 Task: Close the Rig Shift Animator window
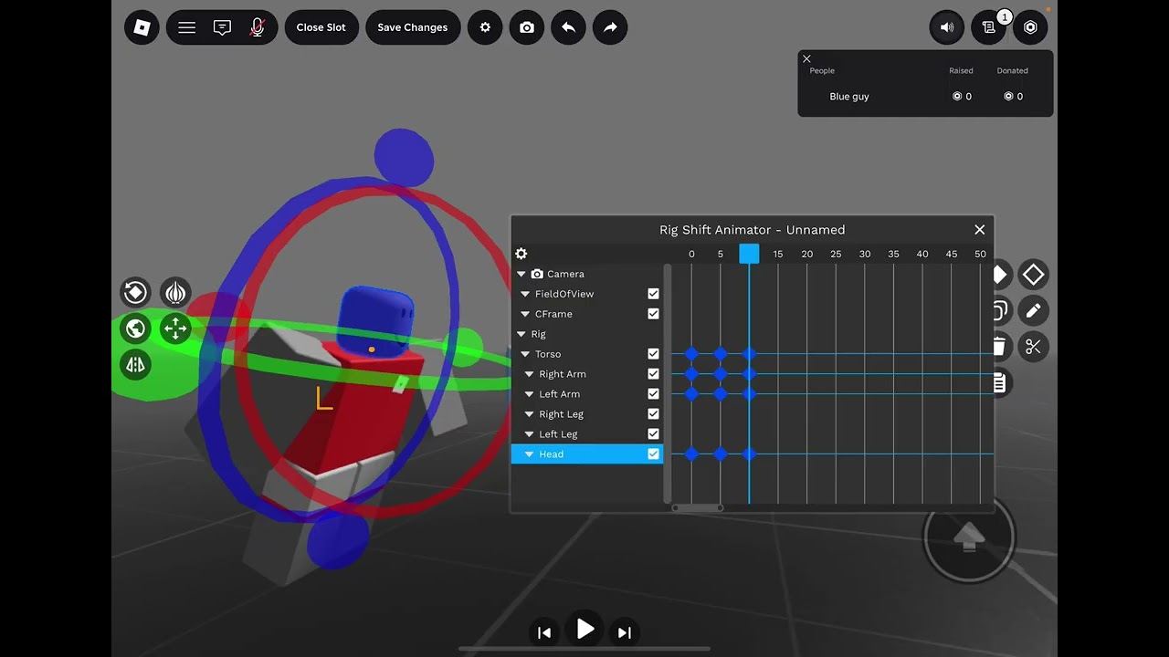(x=980, y=230)
